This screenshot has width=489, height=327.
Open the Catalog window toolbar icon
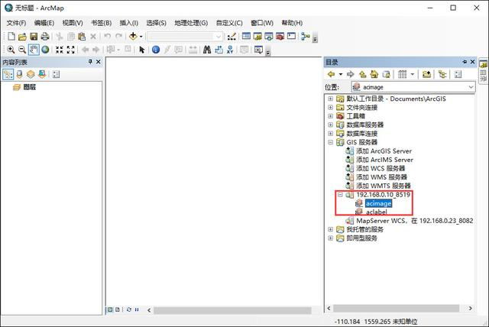click(257, 37)
